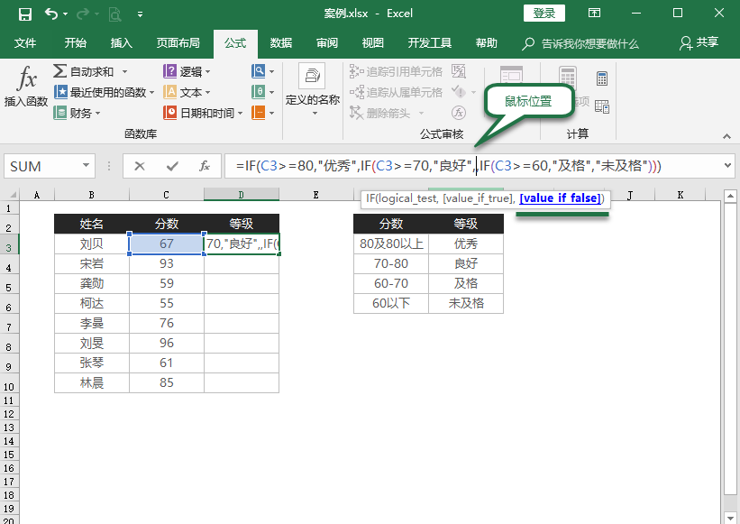This screenshot has width=740, height=524.
Task: Click the score cell 85
Action: pyautogui.click(x=166, y=382)
